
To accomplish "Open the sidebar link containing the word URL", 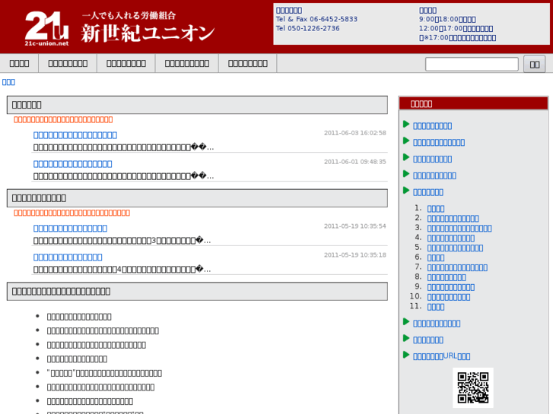I will 441,356.
